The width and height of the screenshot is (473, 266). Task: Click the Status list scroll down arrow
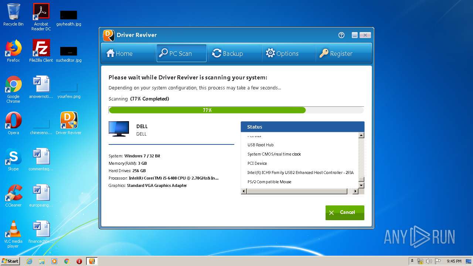[361, 185]
